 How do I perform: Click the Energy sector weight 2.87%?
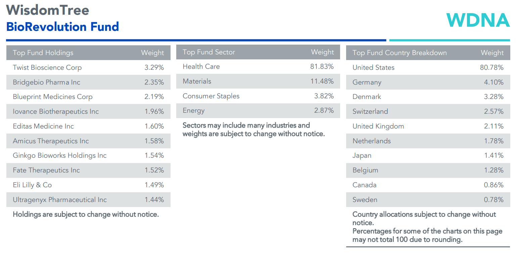pyautogui.click(x=324, y=110)
